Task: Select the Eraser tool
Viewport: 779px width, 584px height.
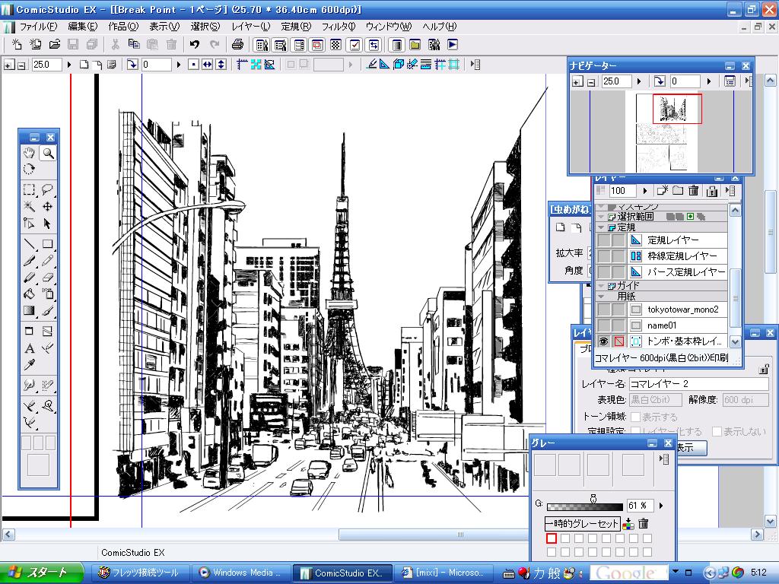Action: pyautogui.click(x=48, y=278)
